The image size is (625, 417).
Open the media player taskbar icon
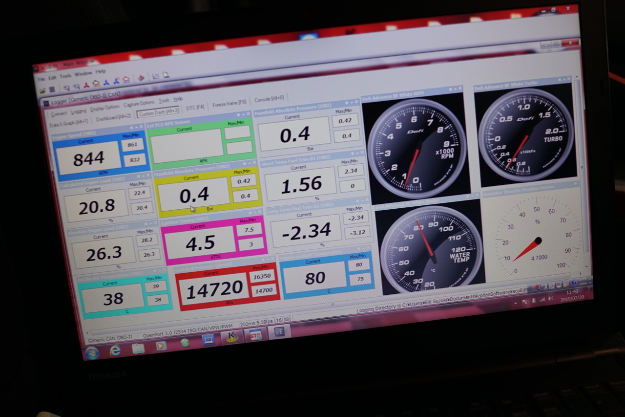coord(161,346)
